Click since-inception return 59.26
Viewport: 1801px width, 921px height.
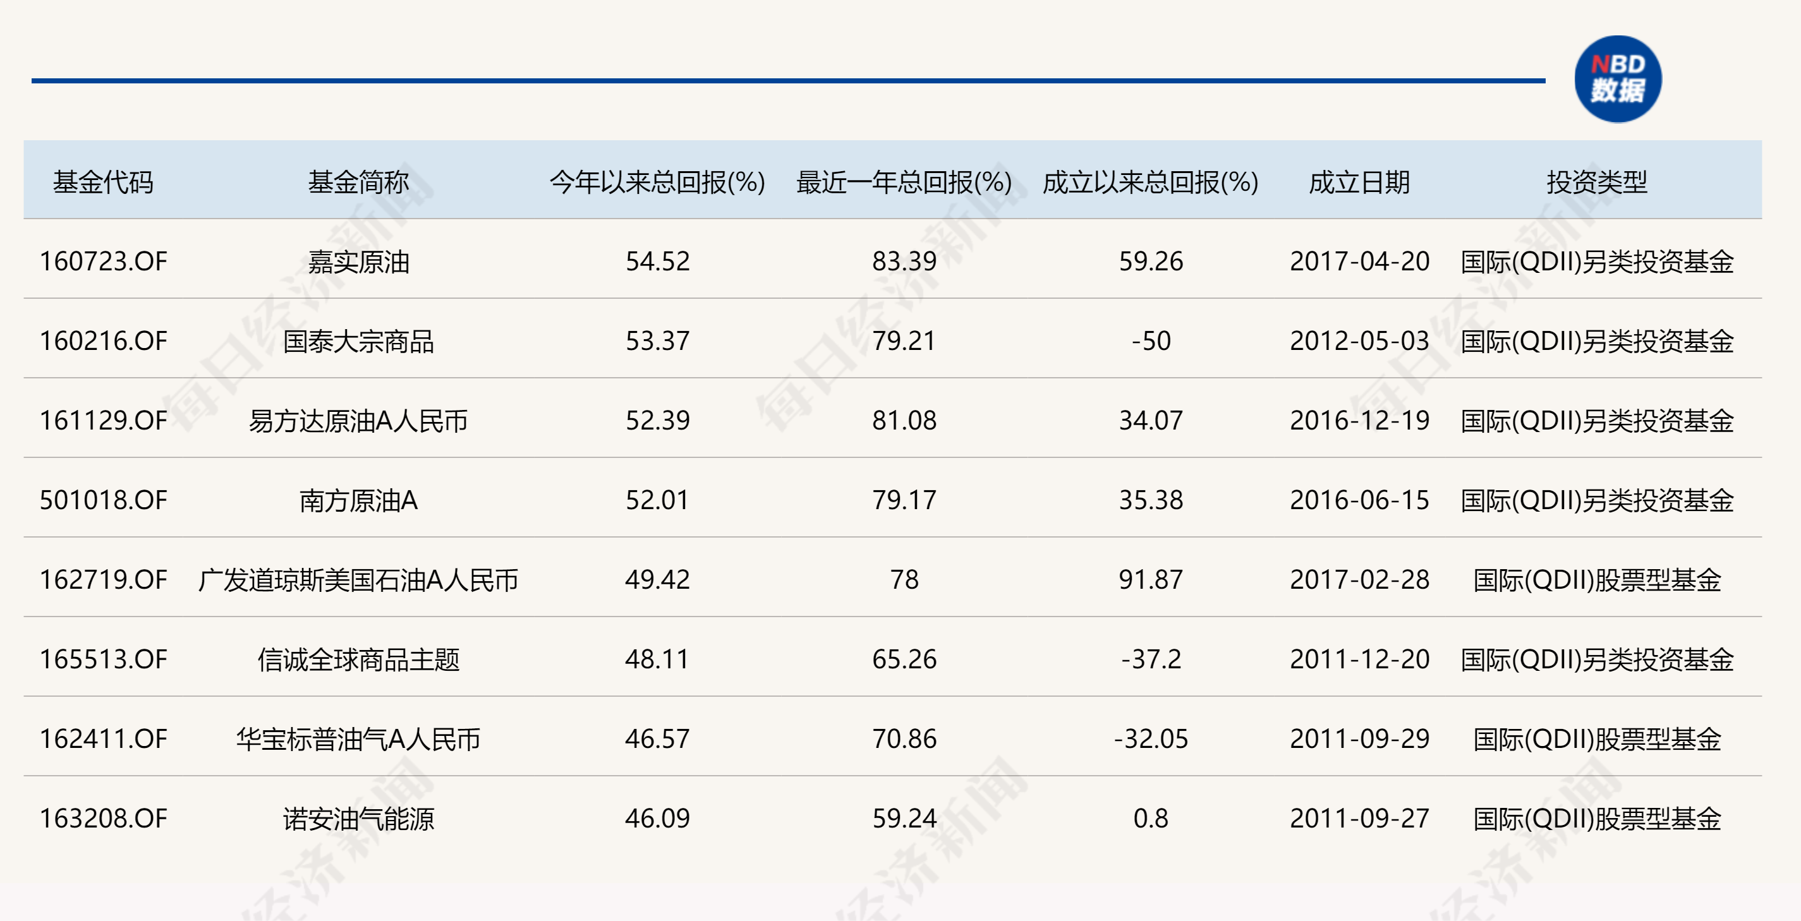1151,262
